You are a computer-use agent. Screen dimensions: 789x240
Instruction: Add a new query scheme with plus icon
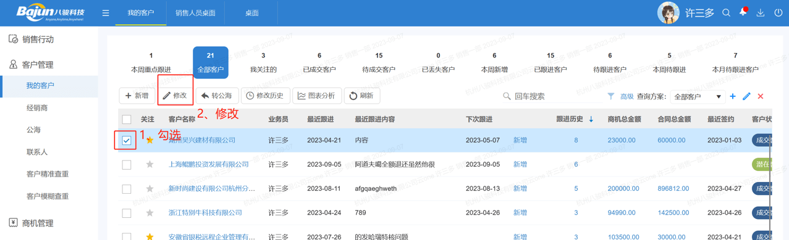click(733, 96)
